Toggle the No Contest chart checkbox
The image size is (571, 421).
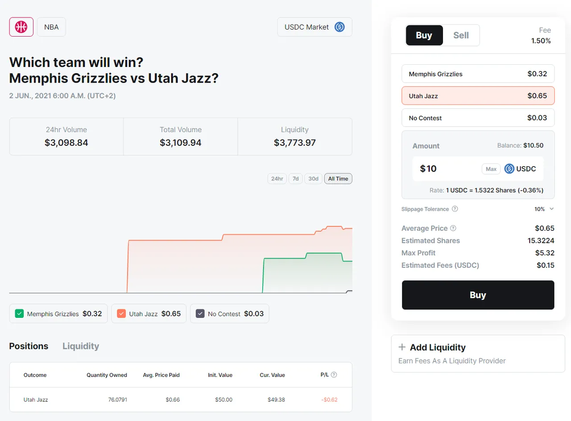pyautogui.click(x=200, y=313)
